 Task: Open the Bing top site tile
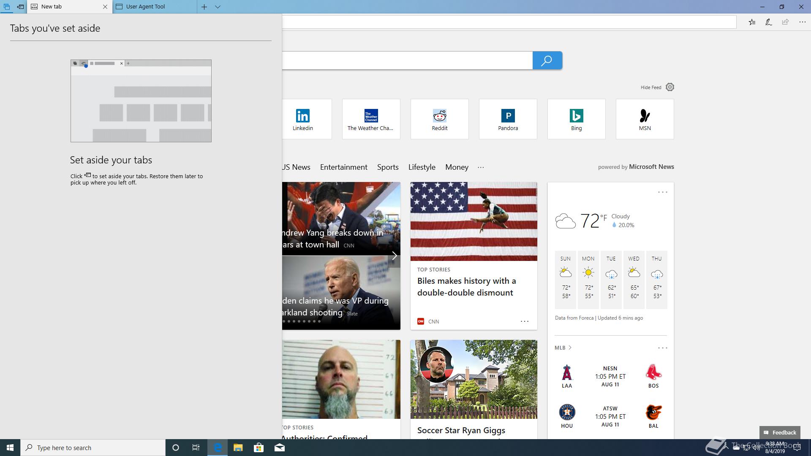pos(577,119)
